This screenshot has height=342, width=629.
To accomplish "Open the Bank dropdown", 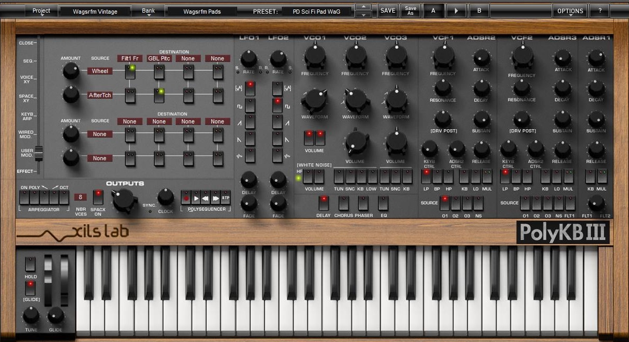I will (148, 11).
